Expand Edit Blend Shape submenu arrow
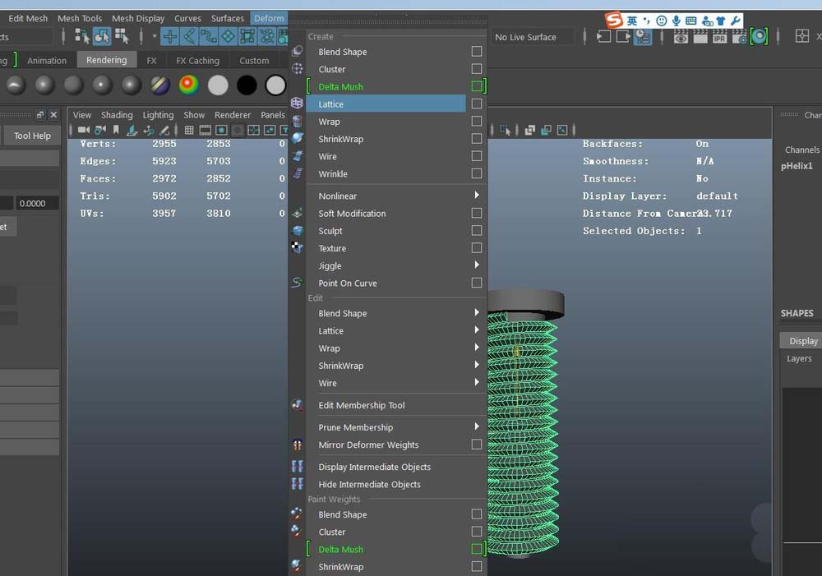The width and height of the screenshot is (822, 576). [x=477, y=312]
